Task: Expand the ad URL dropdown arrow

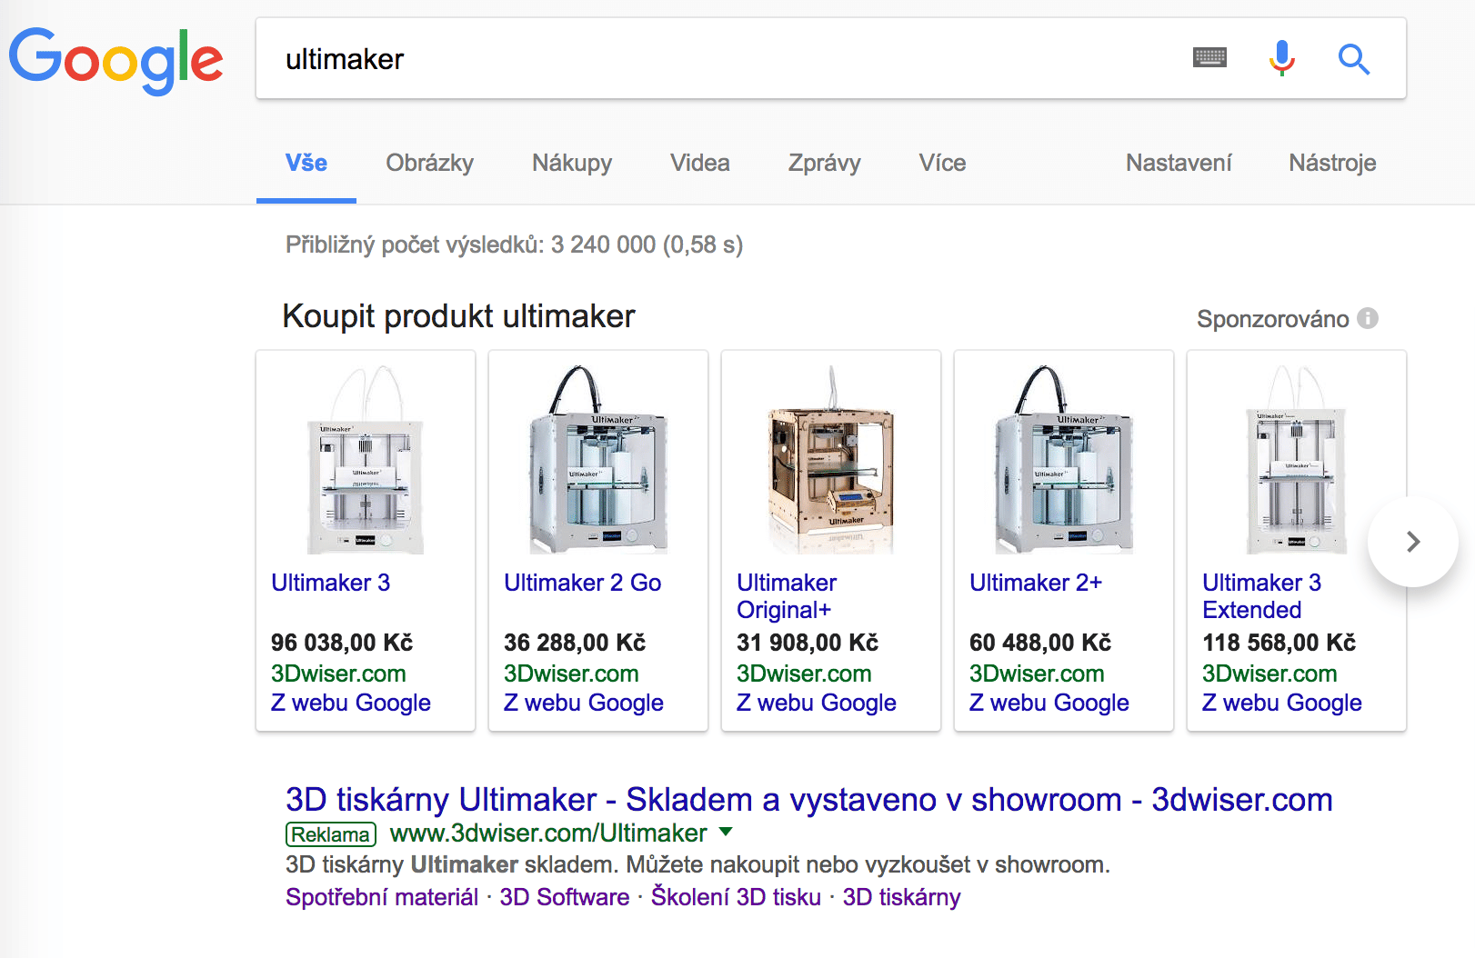Action: 726,832
